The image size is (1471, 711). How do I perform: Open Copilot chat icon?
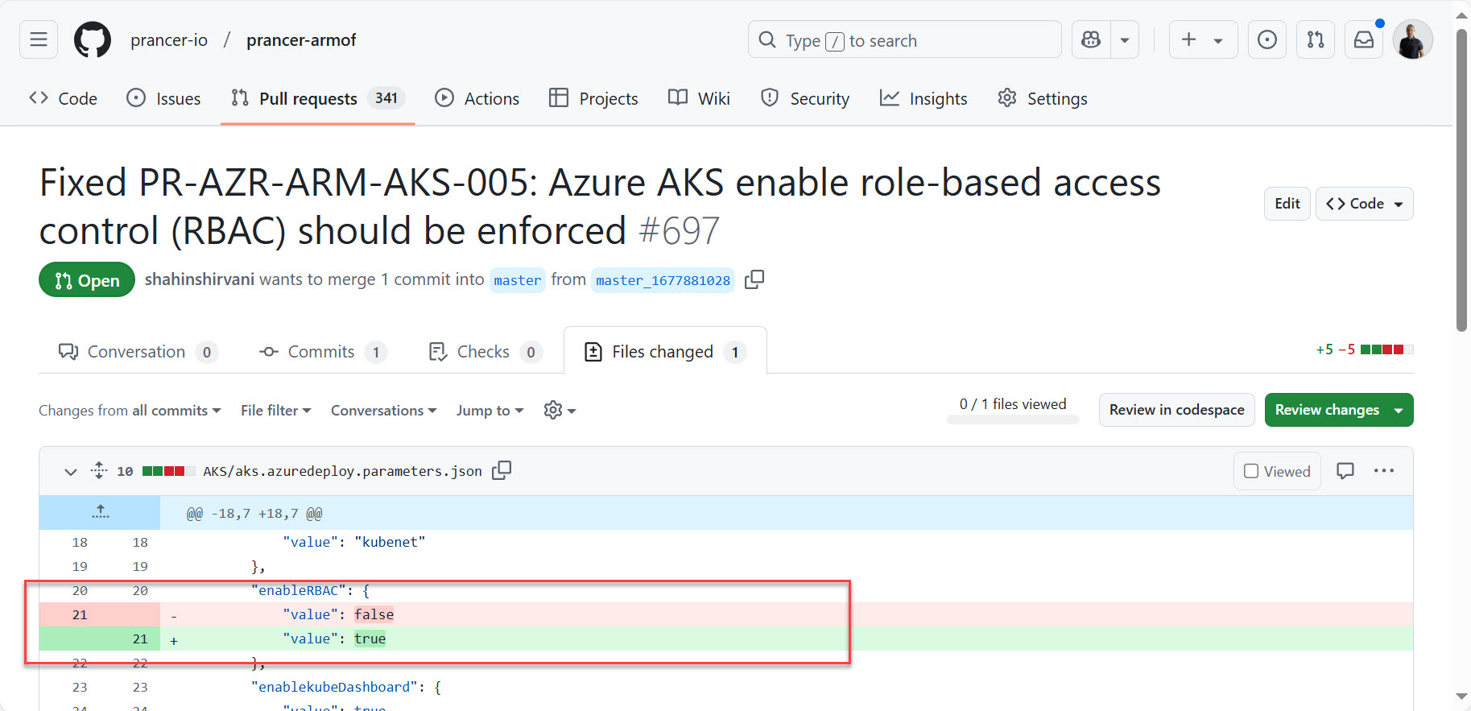click(1091, 39)
